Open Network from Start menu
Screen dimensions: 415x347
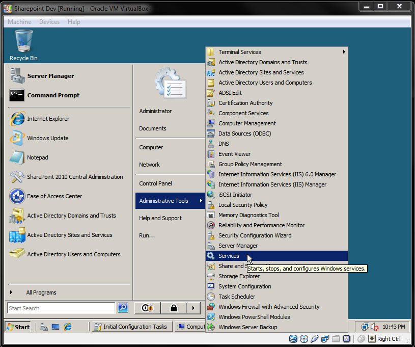(x=170, y=165)
